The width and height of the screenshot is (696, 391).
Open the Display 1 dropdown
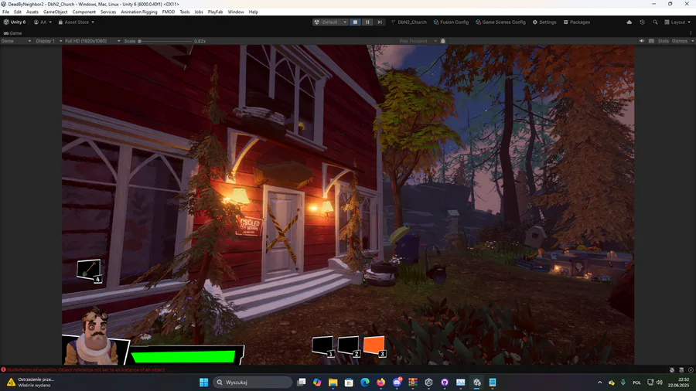tap(49, 41)
